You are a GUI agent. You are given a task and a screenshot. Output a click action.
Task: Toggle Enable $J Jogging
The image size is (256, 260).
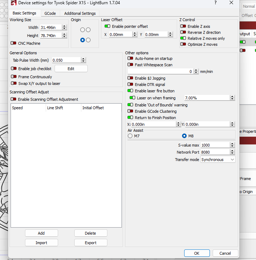point(130,78)
